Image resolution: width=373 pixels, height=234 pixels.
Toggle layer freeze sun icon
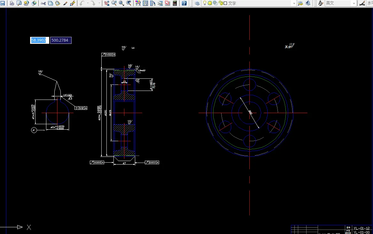(210, 3)
